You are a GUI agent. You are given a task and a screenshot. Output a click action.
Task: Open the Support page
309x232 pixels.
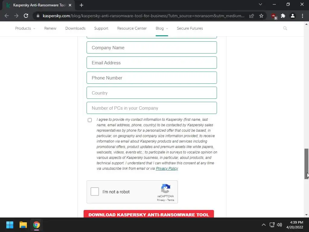click(101, 28)
